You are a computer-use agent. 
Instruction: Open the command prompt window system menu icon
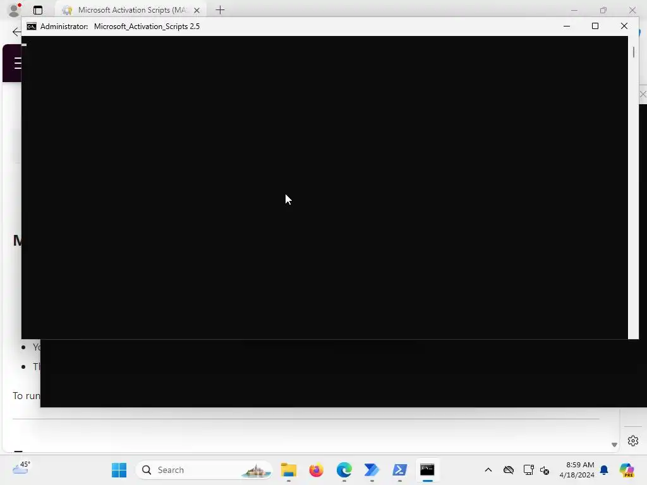point(32,27)
